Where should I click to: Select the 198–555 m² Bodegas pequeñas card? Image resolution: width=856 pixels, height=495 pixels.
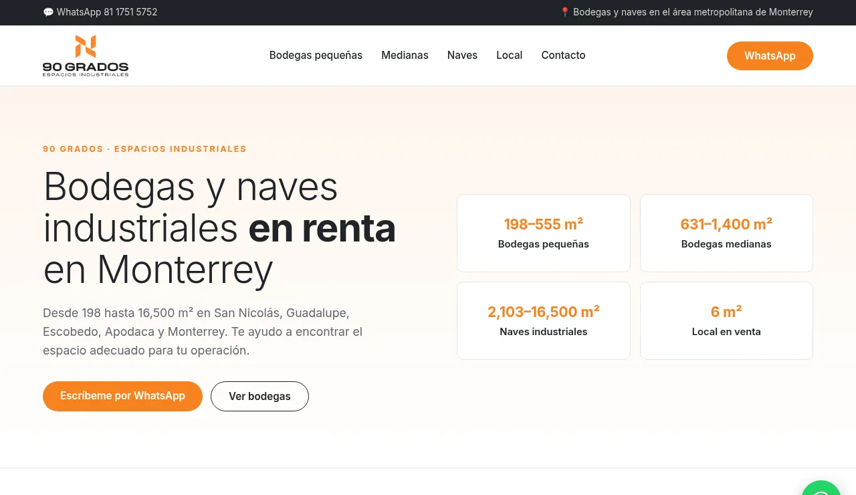pos(544,233)
